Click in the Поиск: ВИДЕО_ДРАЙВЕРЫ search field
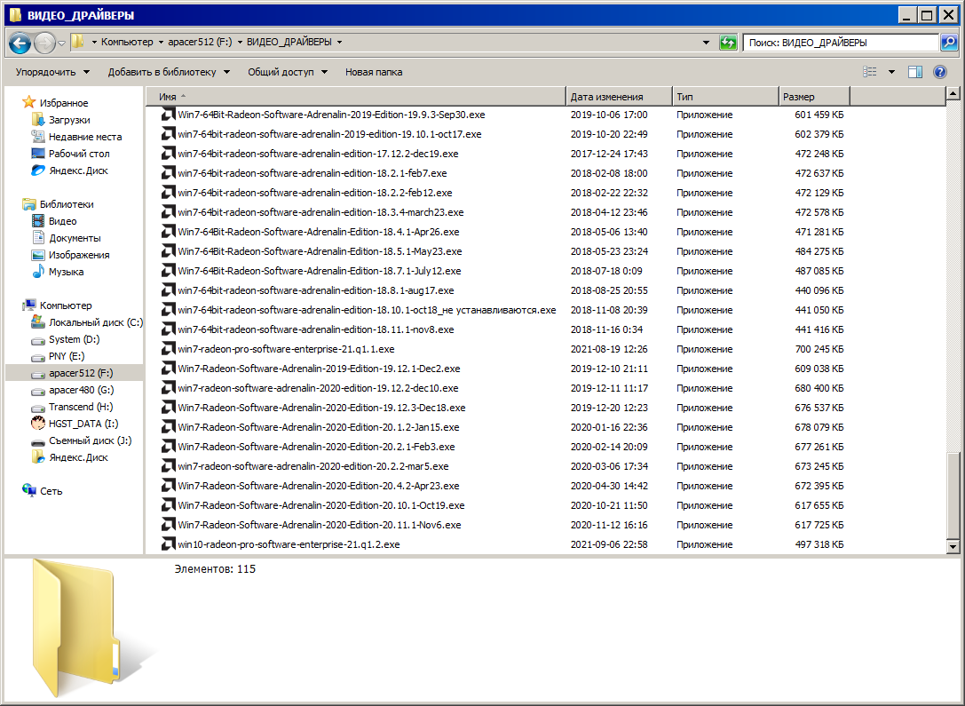 click(841, 43)
